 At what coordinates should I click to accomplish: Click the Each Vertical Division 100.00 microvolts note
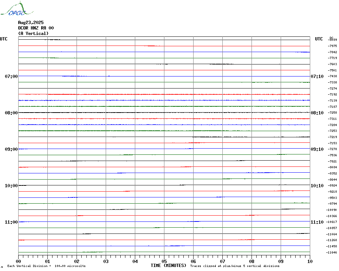click(47, 266)
